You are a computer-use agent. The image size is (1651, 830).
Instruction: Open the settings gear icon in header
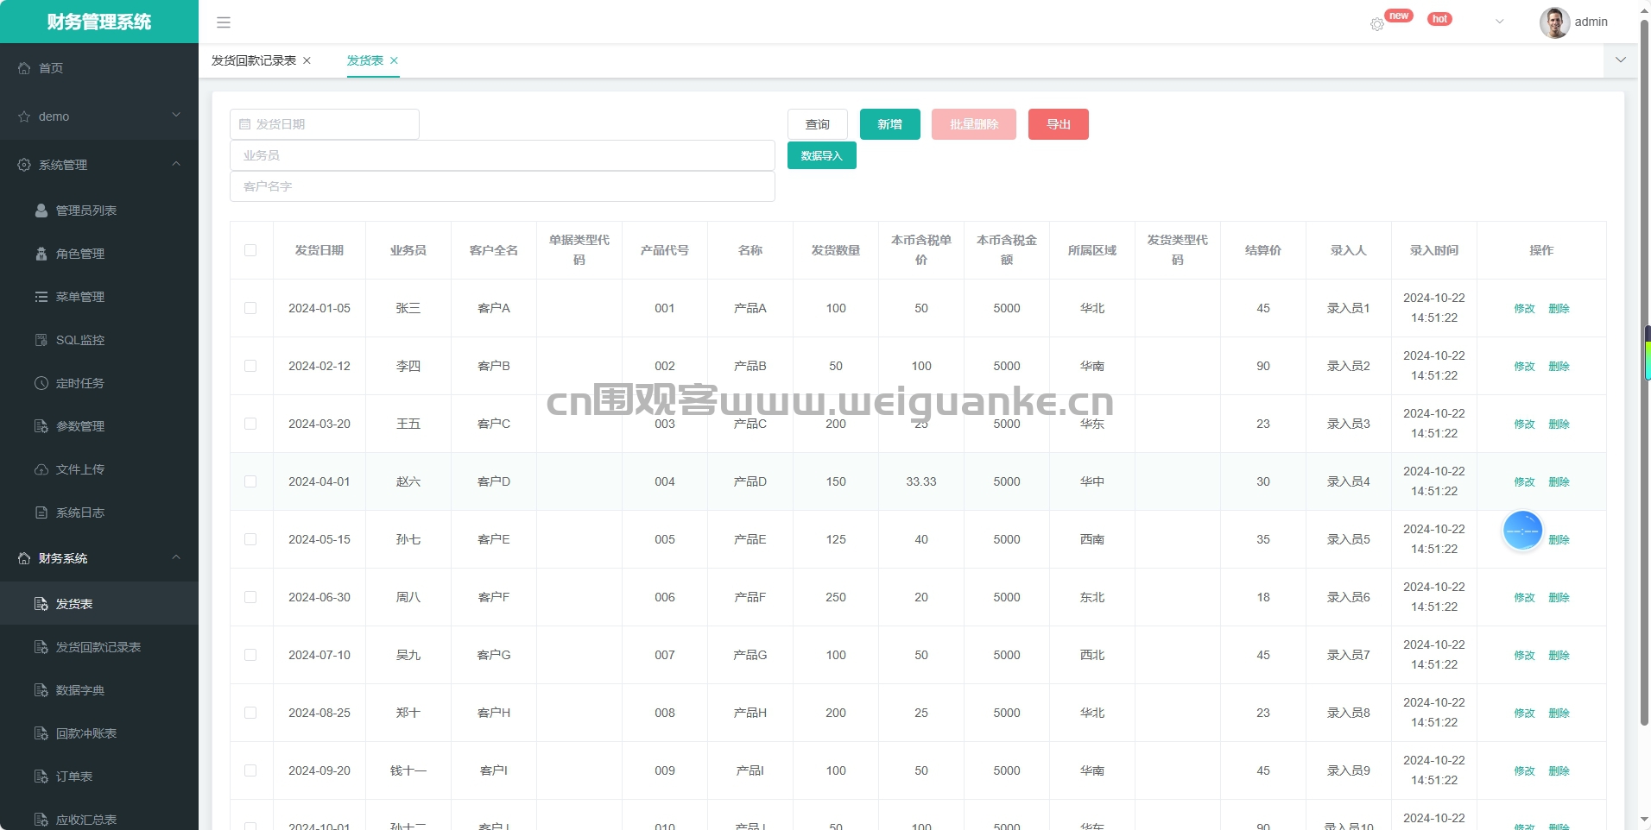coord(1377,25)
